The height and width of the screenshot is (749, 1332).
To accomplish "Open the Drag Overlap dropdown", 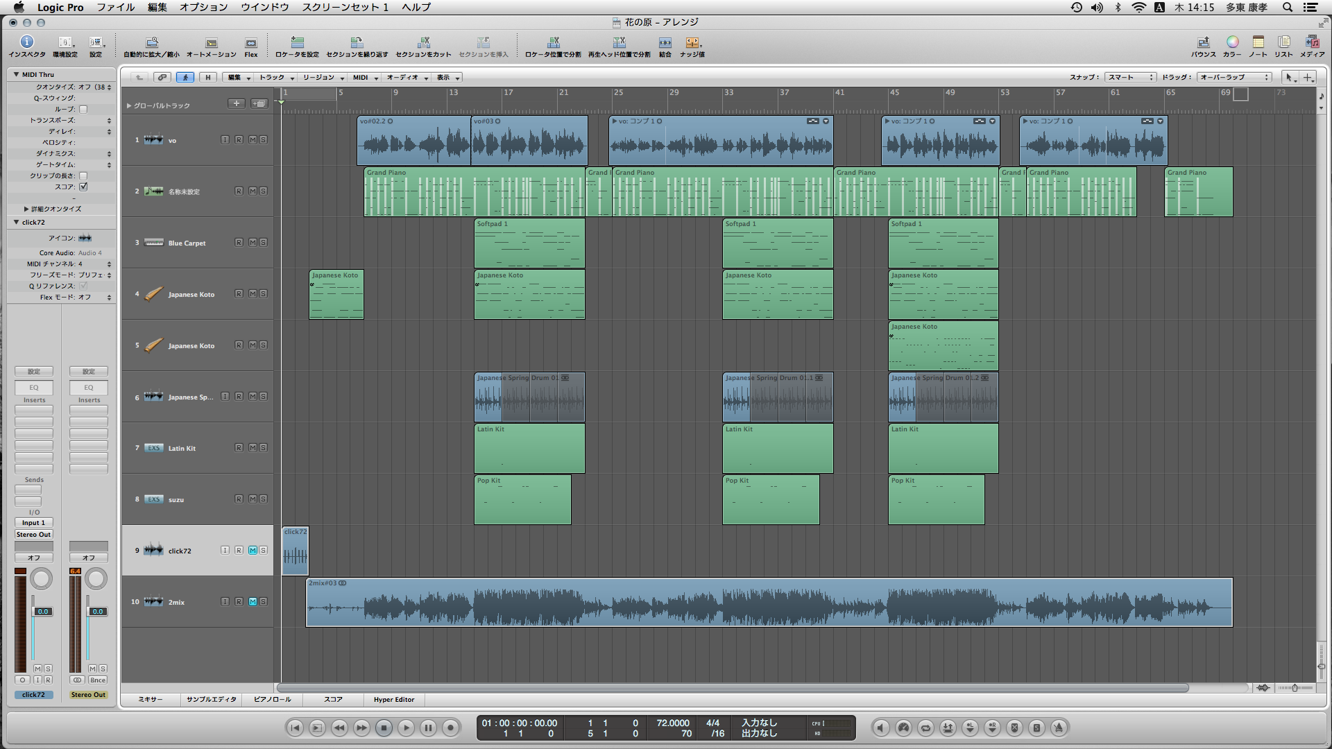I will [x=1234, y=77].
